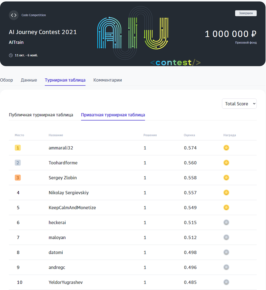The image size is (266, 290).
Task: Click the silver second place badge
Action: 18,163
